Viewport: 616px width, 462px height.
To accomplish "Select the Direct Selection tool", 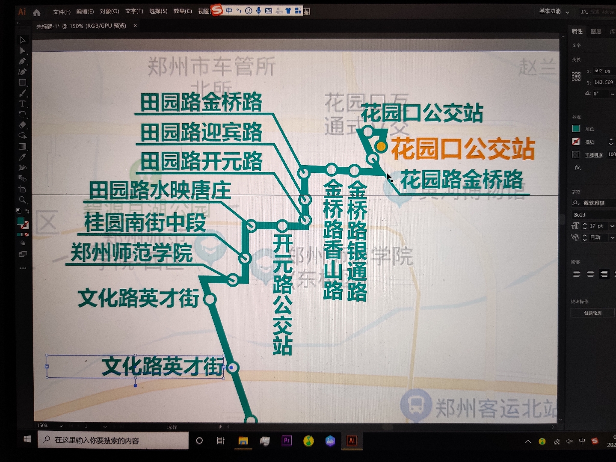I will (23, 50).
